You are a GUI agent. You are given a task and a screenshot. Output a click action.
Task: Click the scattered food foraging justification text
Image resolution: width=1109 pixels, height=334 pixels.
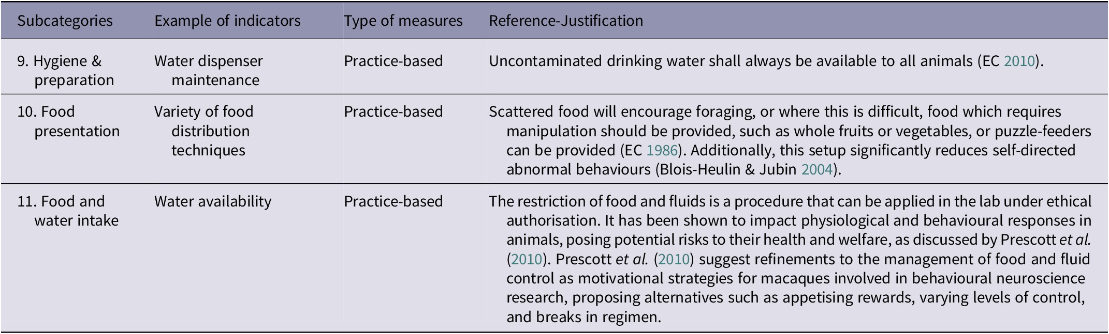(x=791, y=140)
